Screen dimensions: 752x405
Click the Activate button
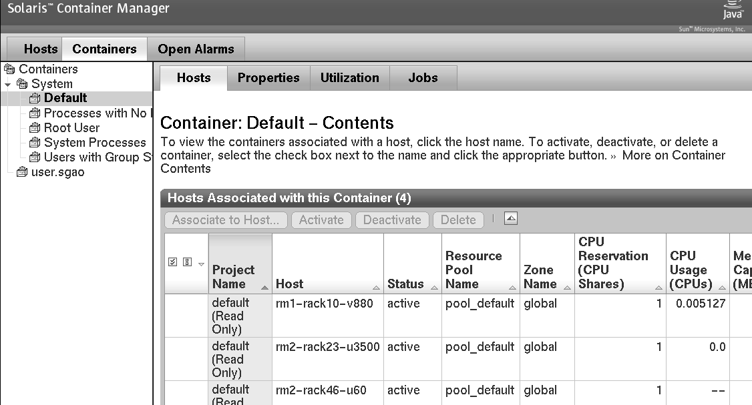pyautogui.click(x=321, y=220)
